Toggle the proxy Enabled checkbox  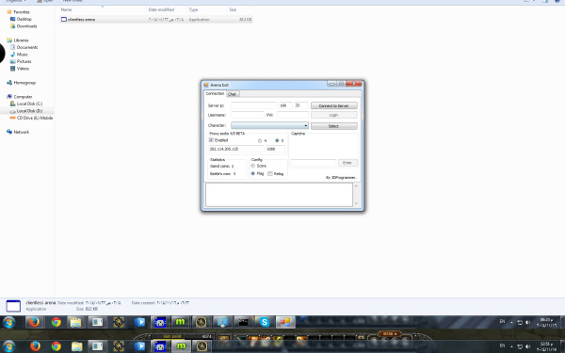211,140
